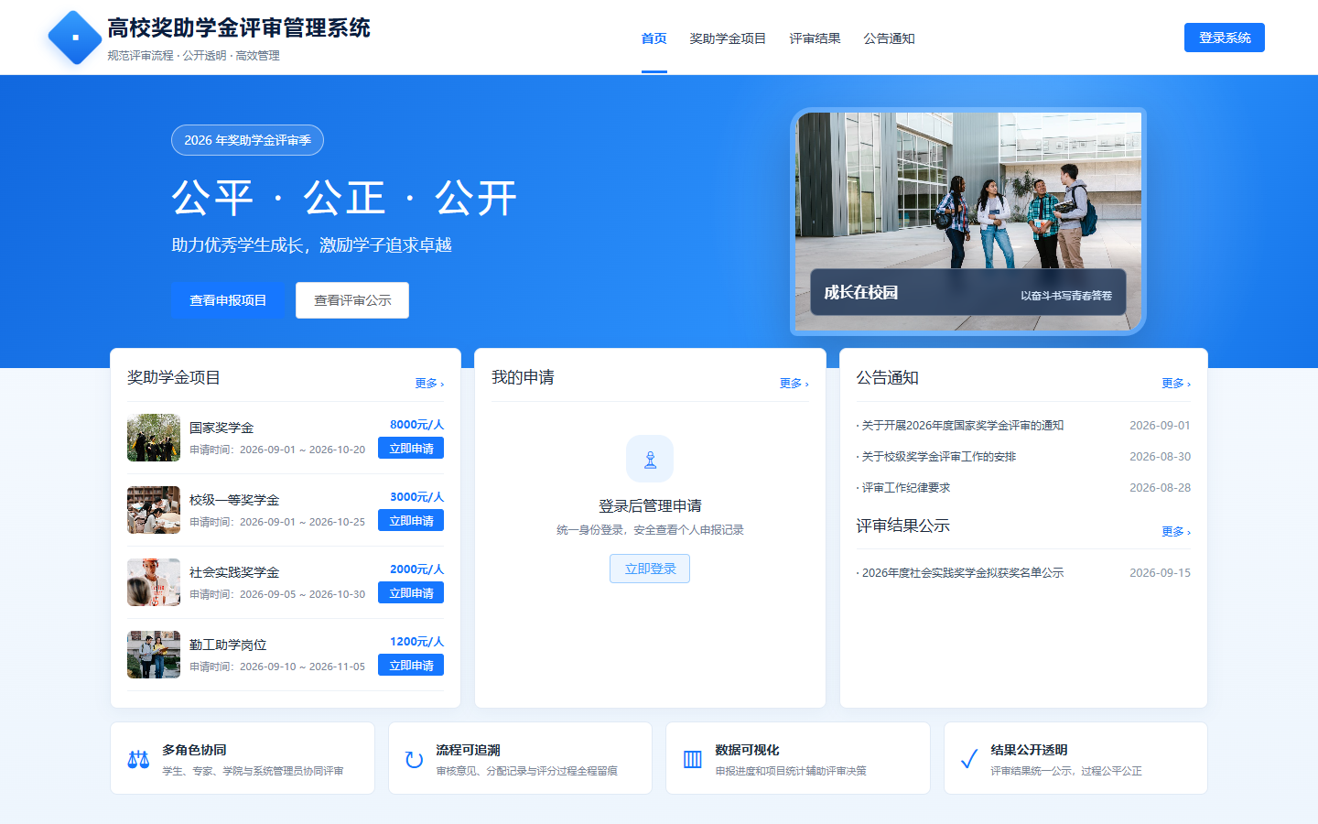The width and height of the screenshot is (1318, 824).
Task: Click the 查看评审公示 button
Action: tap(352, 300)
